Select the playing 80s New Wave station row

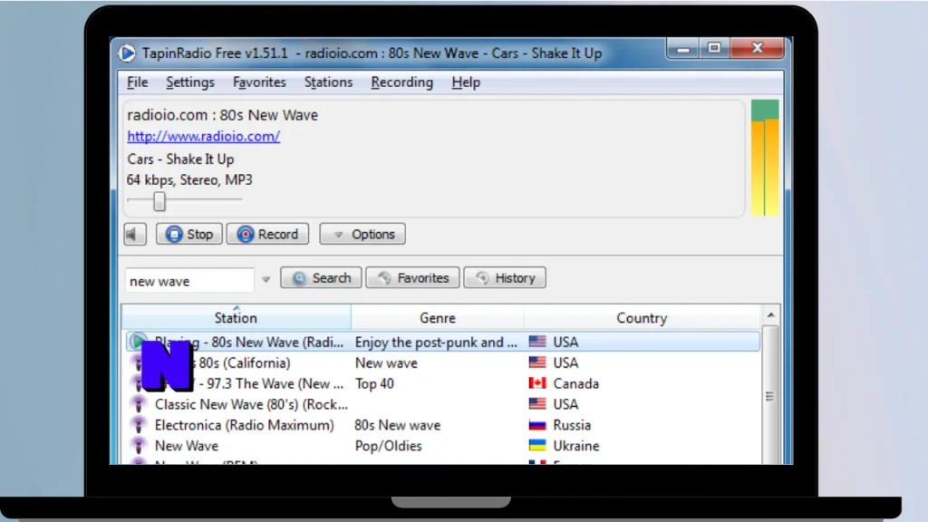pyautogui.click(x=442, y=342)
